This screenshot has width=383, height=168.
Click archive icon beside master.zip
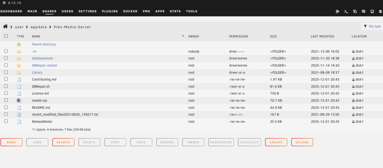[x=19, y=100]
